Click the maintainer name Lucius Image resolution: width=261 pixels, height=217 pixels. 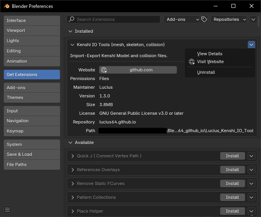pos(106,87)
